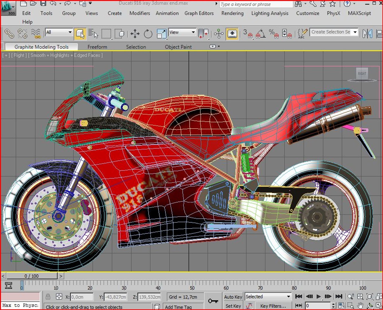
Task: Open the Graph Editors menu
Action: click(x=199, y=13)
